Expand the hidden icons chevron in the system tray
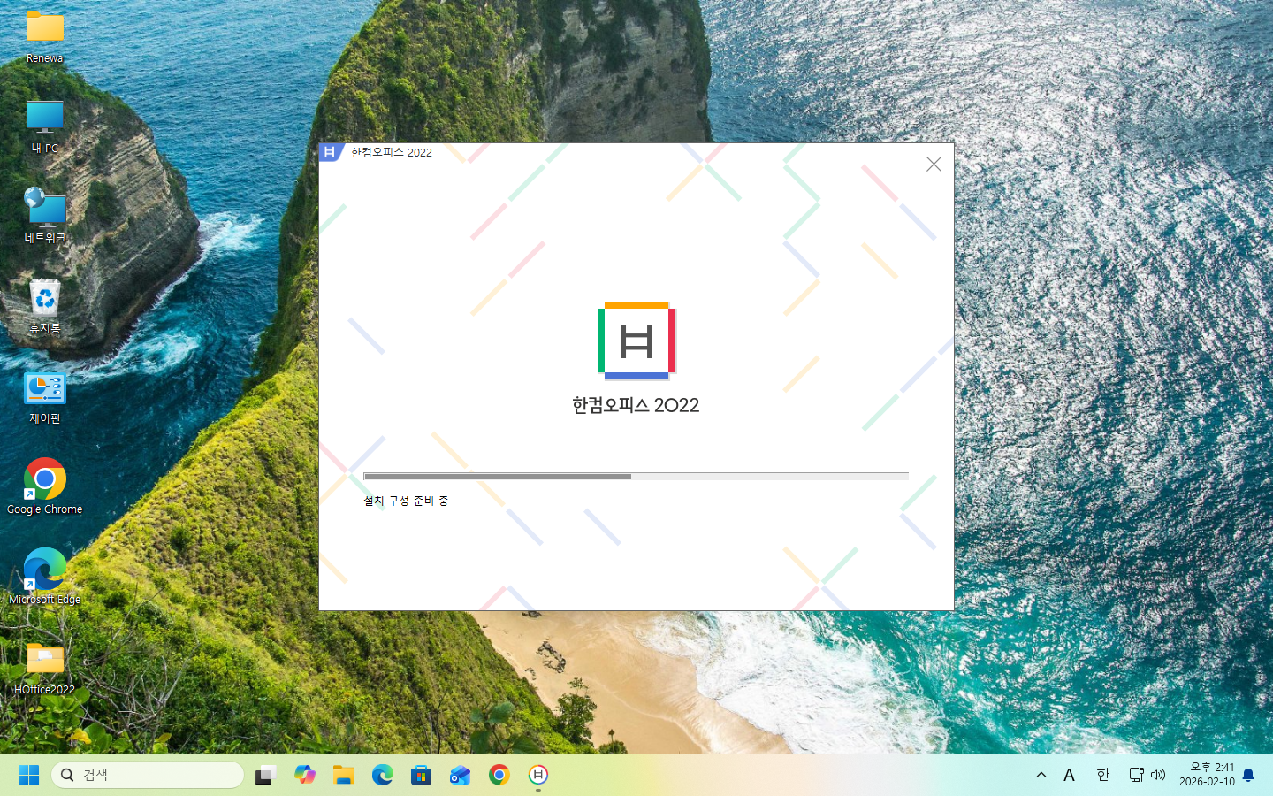The width and height of the screenshot is (1273, 796). coord(1041,775)
